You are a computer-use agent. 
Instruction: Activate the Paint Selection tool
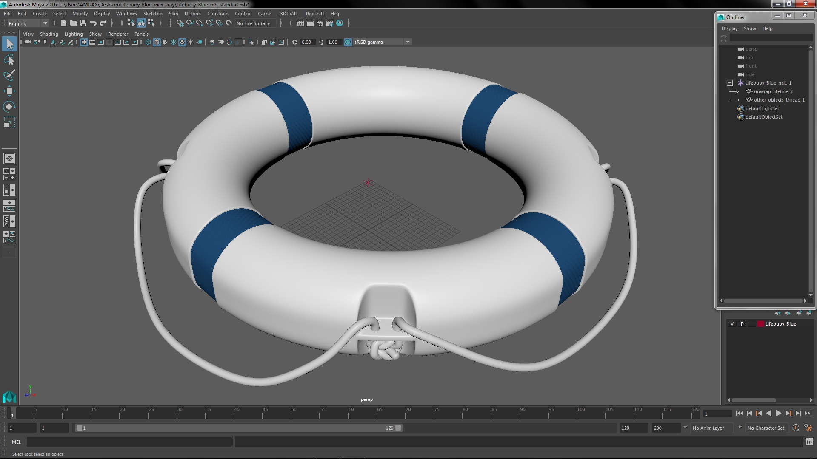point(9,75)
